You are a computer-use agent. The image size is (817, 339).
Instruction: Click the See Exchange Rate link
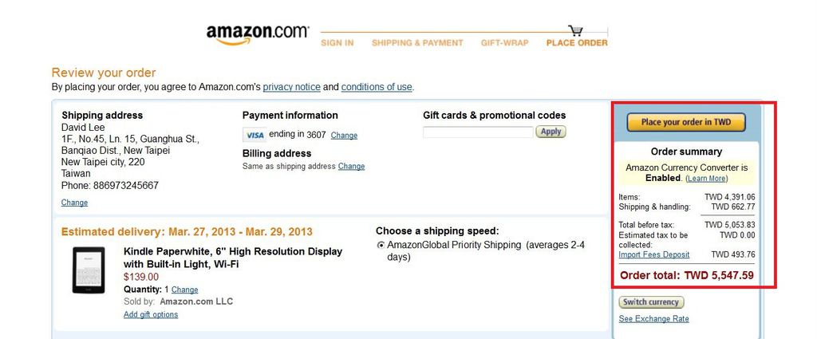[x=654, y=319]
